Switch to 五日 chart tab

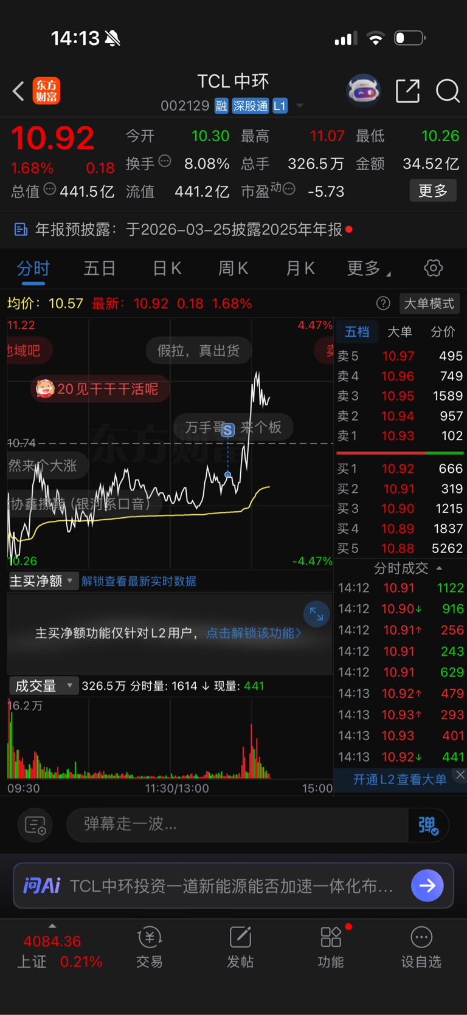point(100,268)
